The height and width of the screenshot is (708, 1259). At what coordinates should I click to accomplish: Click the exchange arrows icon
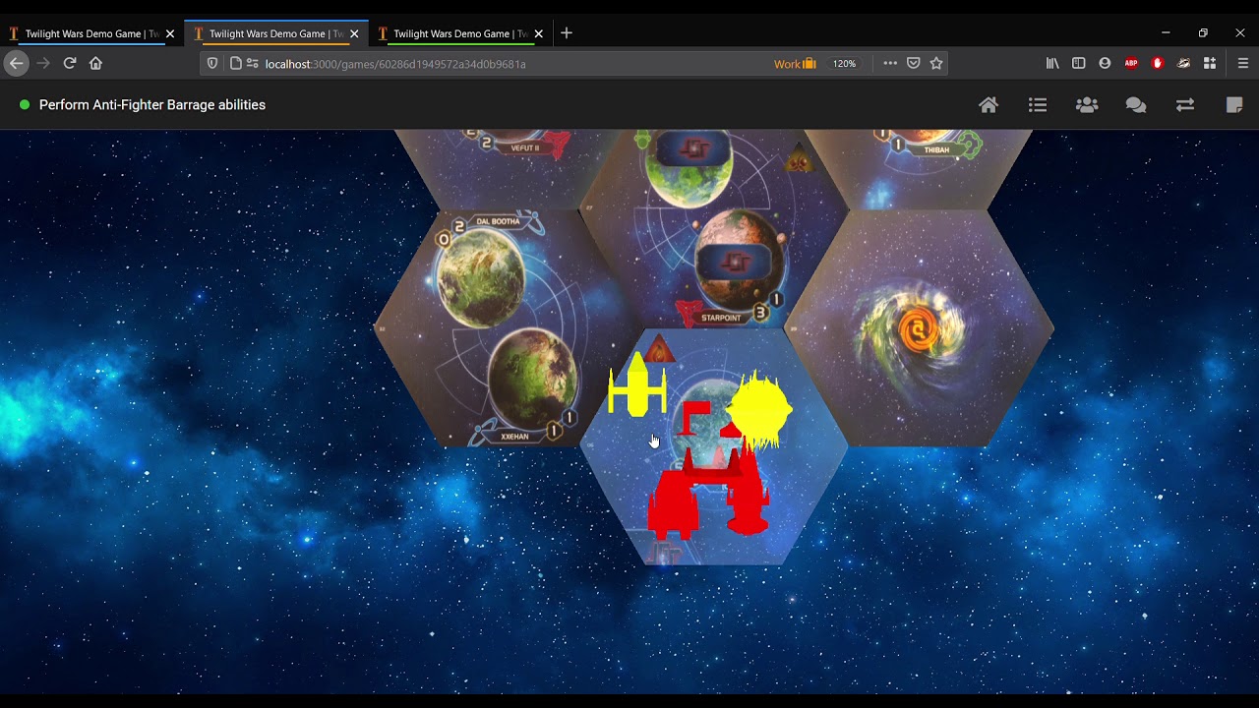1185,104
